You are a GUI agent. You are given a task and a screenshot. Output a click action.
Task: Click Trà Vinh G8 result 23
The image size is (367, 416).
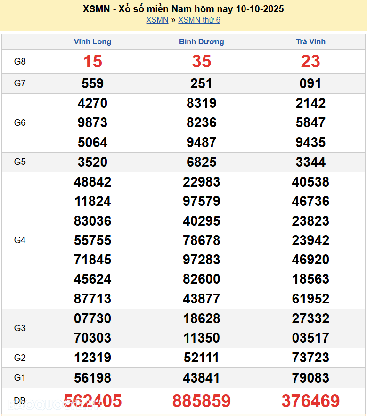pyautogui.click(x=310, y=61)
